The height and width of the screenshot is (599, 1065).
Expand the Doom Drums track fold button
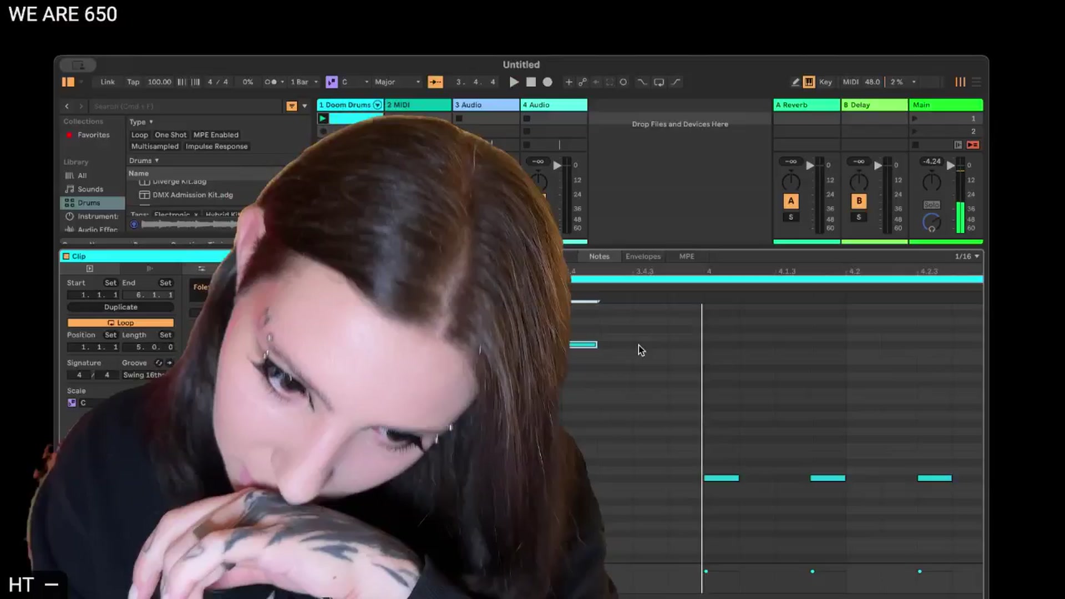(378, 105)
